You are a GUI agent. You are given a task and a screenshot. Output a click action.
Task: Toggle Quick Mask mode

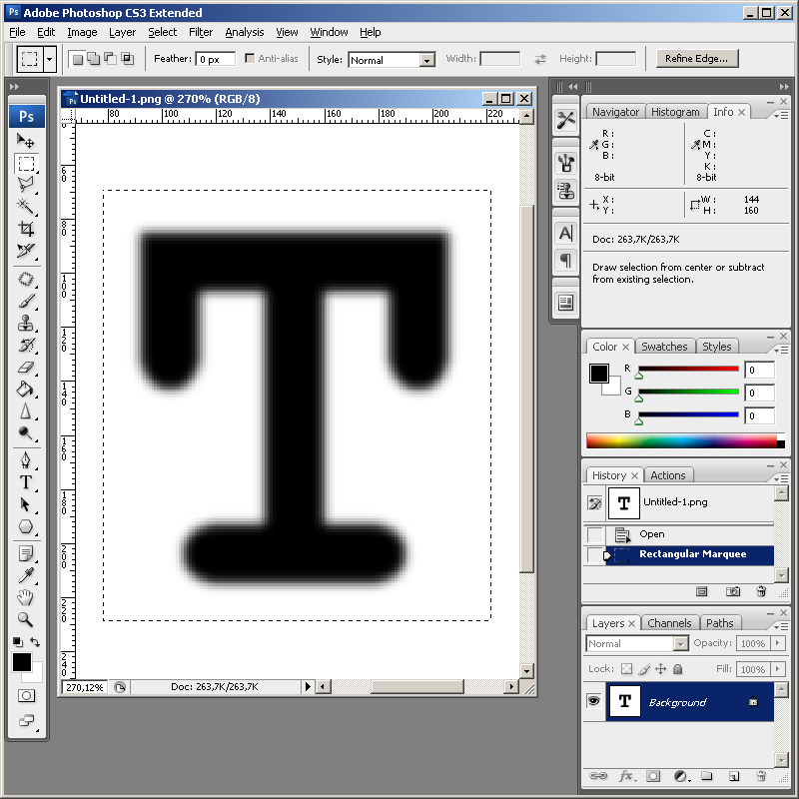pos(26,695)
